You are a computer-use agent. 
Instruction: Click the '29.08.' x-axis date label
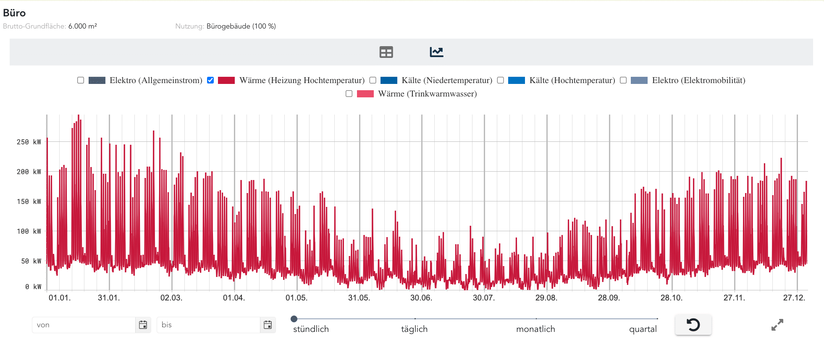coord(546,298)
